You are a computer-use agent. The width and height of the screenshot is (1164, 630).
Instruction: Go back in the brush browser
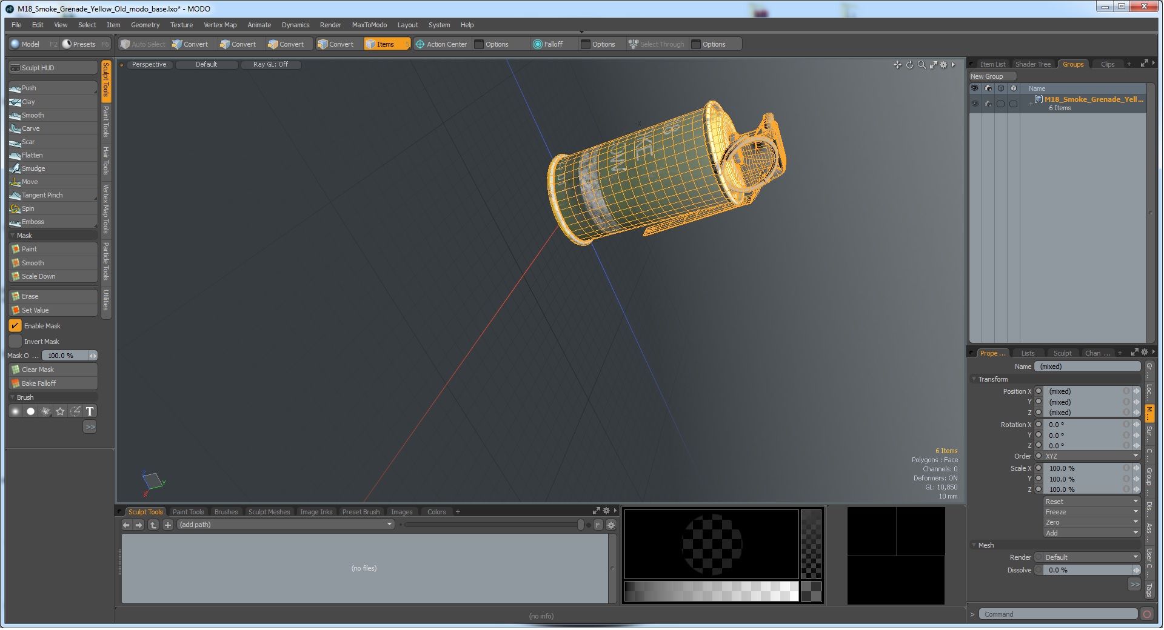pos(126,525)
